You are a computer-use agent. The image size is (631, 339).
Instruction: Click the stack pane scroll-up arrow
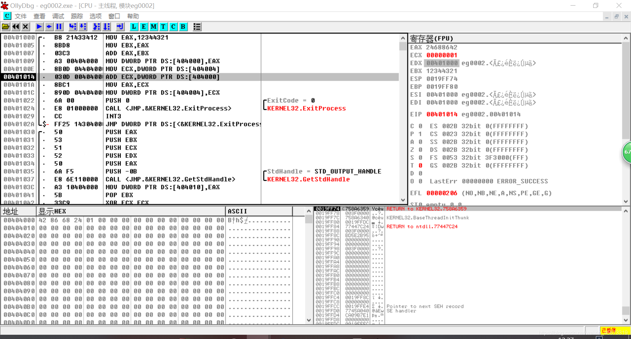pos(626,211)
